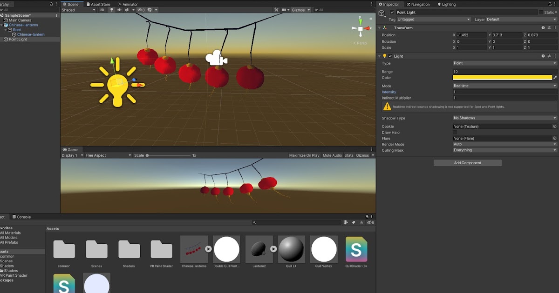Toggle scene audio in the Scene toolbar
The width and height of the screenshot is (559, 293).
(x=119, y=10)
